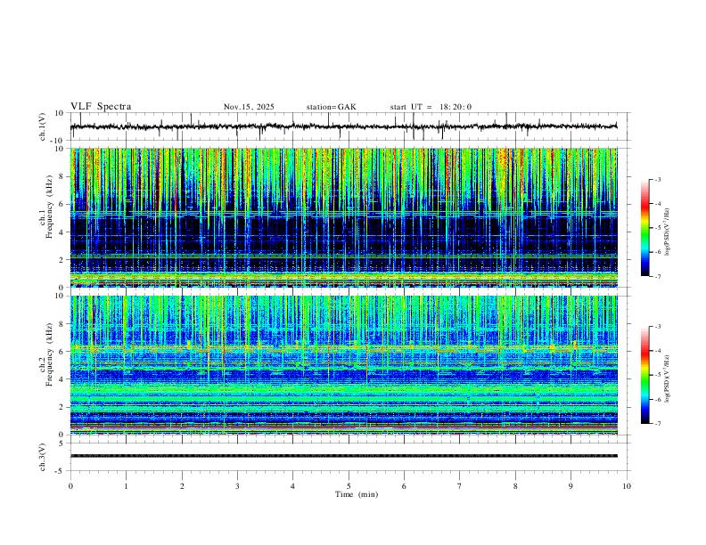Select the date label "Nov.15, 2025"
Image resolution: width=706 pixels, height=545 pixels.
click(x=249, y=107)
